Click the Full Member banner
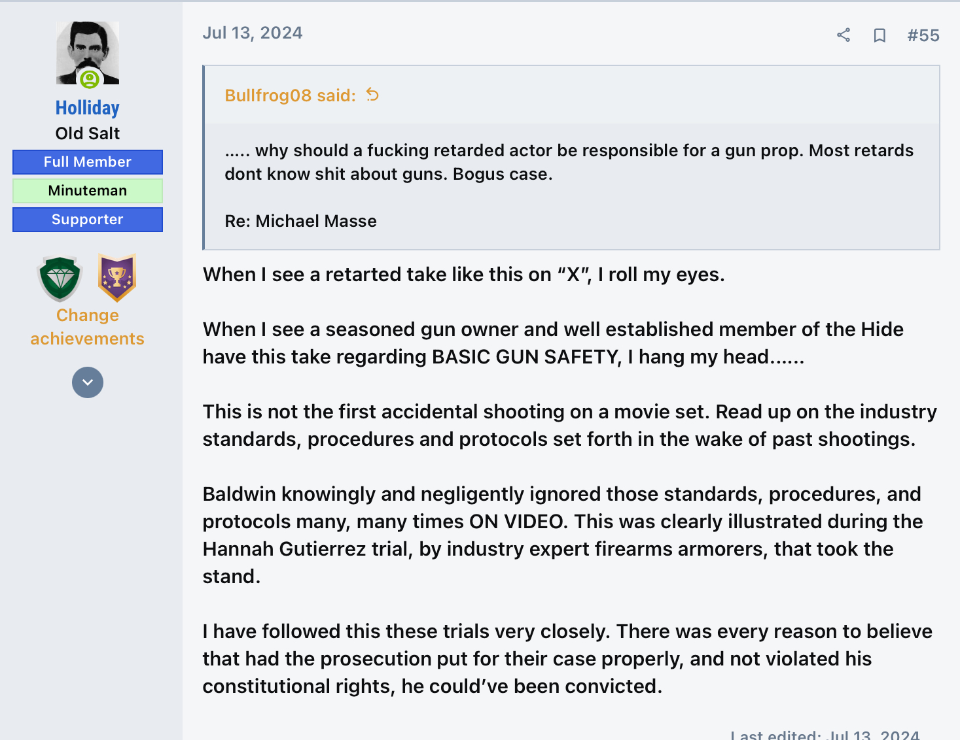The height and width of the screenshot is (740, 960). point(87,162)
